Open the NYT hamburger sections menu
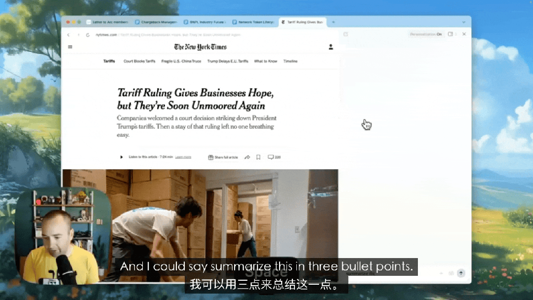The width and height of the screenshot is (533, 300). [x=70, y=47]
